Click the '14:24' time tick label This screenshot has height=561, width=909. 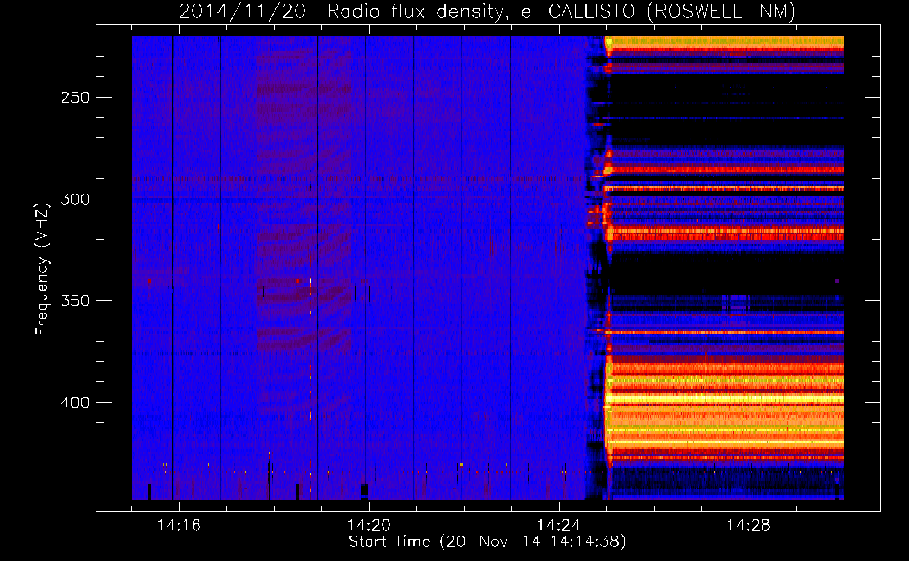point(559,525)
